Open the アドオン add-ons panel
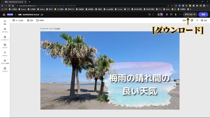Screen dimensions: 210x118 click(x=5, y=69)
